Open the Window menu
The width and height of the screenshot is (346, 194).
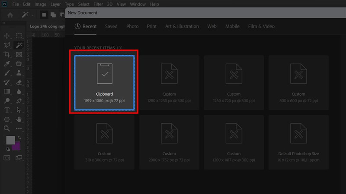138,4
